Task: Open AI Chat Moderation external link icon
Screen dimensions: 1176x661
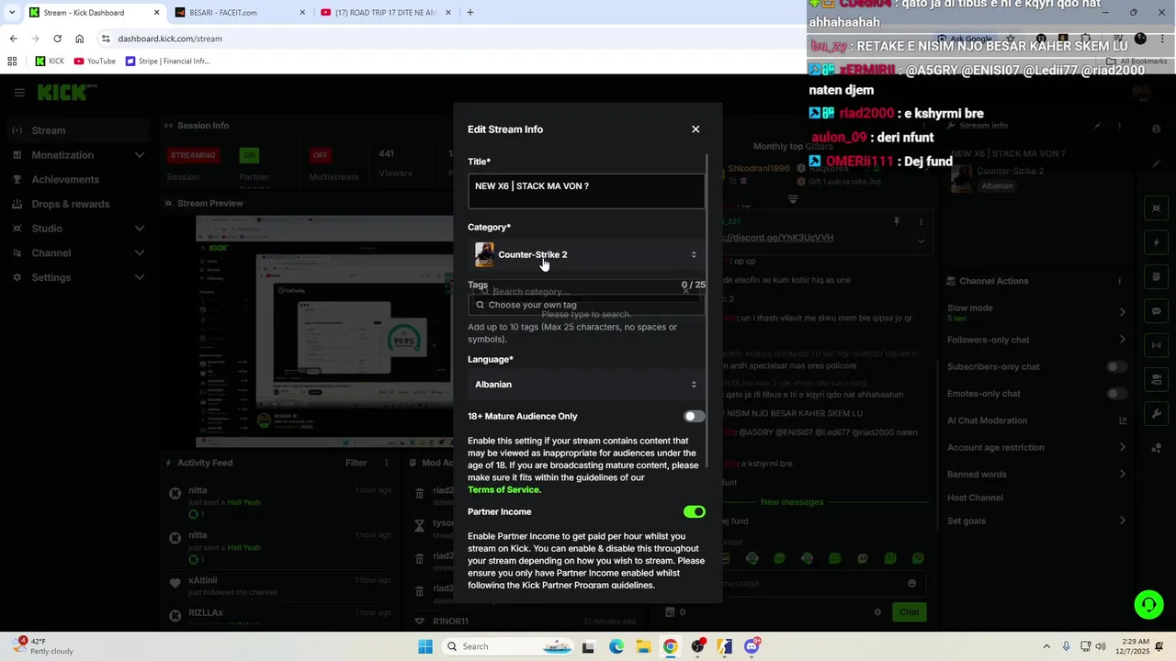Action: [1122, 420]
